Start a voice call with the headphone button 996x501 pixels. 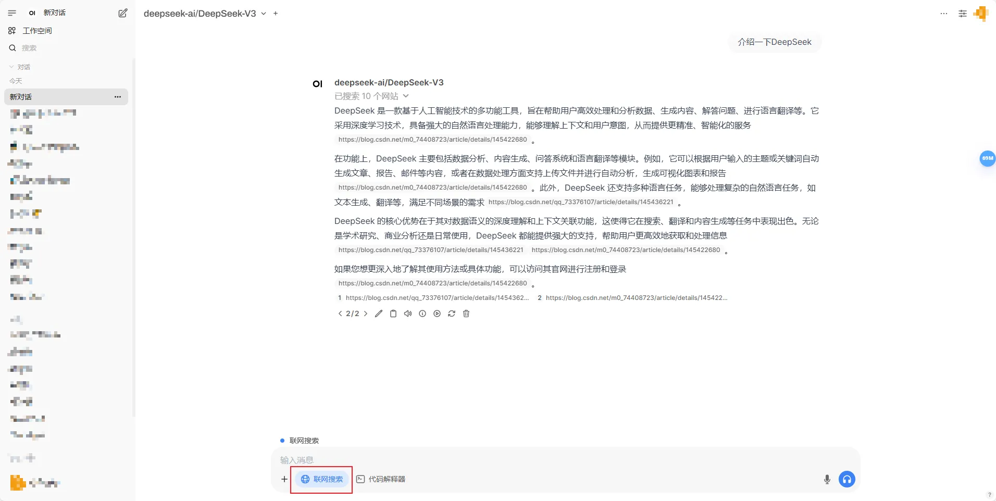(x=847, y=479)
